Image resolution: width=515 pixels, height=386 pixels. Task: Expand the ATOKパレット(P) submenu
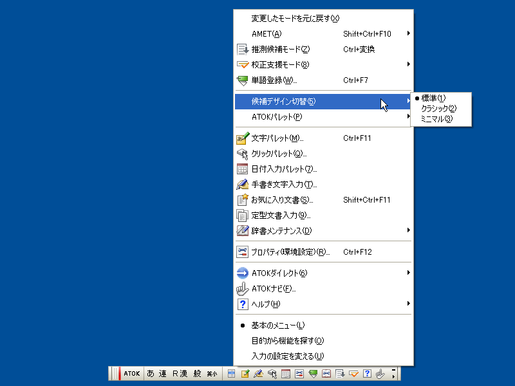(x=323, y=117)
